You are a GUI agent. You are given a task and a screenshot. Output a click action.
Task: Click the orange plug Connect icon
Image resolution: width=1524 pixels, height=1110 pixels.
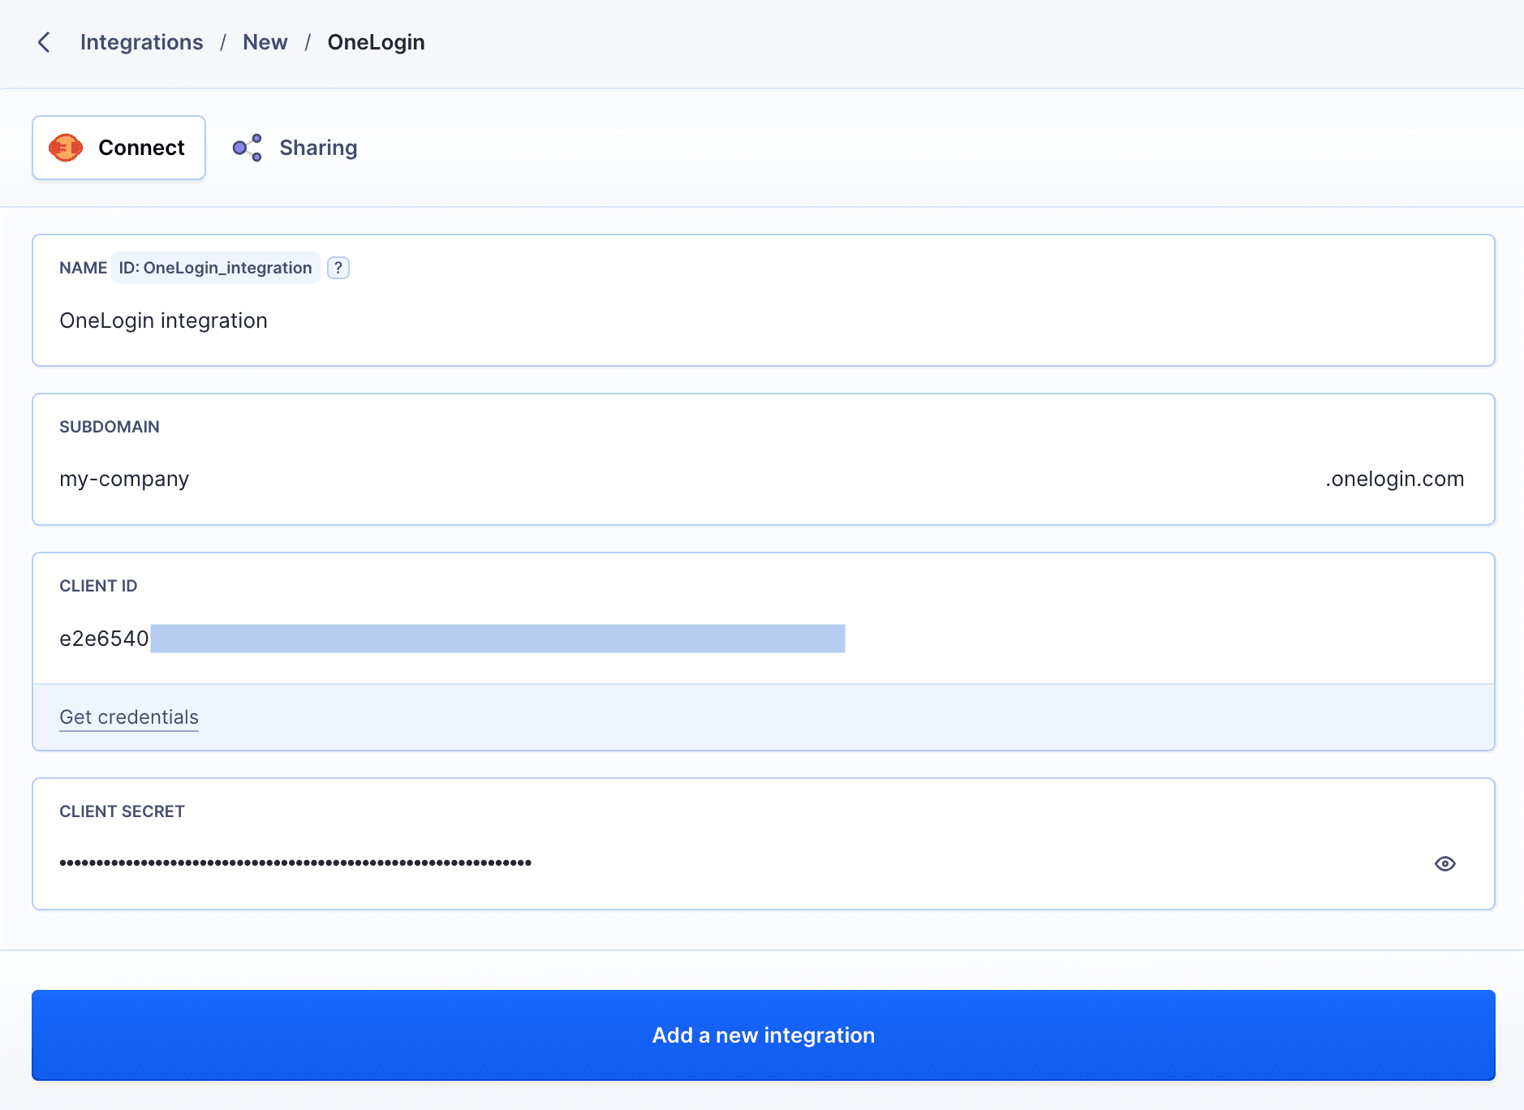click(x=66, y=148)
